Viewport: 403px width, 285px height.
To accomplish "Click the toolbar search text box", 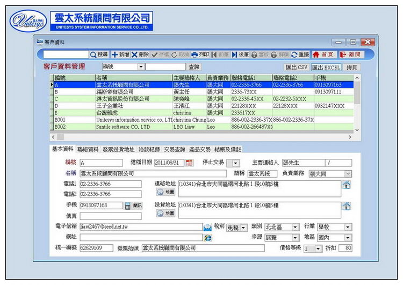I will tap(66, 54).
